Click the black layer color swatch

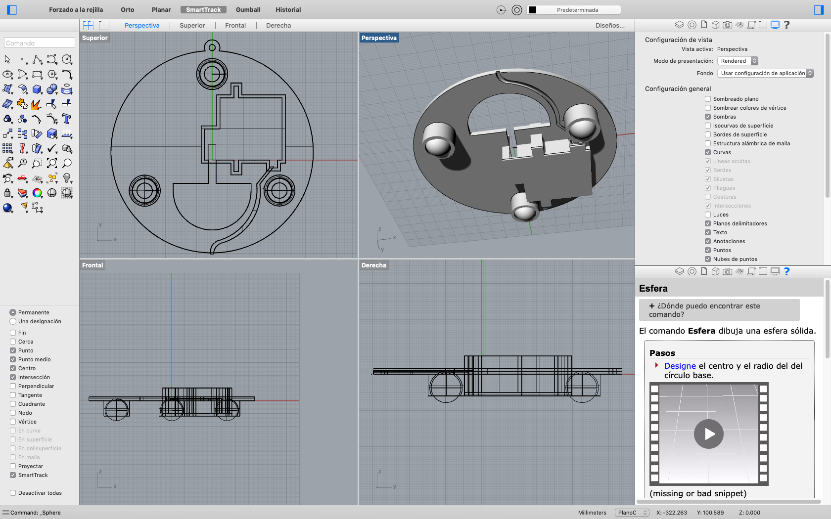click(x=533, y=10)
